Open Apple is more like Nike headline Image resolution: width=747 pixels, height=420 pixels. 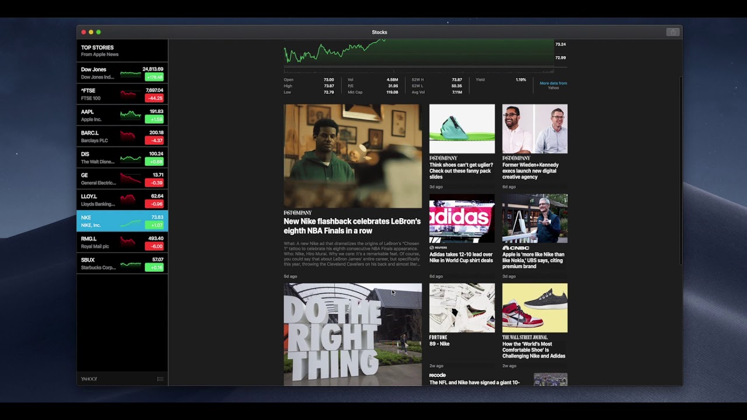[533, 260]
